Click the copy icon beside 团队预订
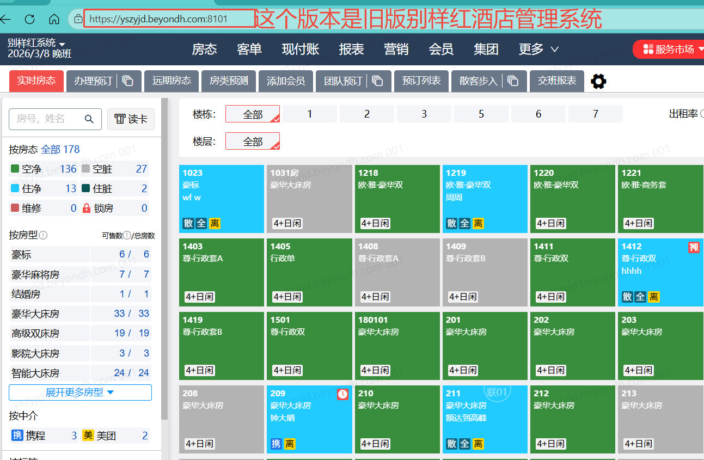 (x=377, y=81)
